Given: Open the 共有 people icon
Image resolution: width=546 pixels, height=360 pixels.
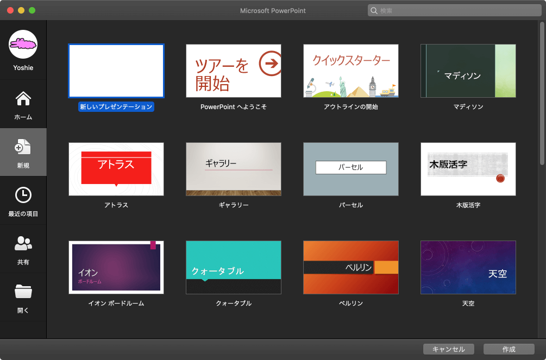Looking at the screenshot, I should (23, 243).
